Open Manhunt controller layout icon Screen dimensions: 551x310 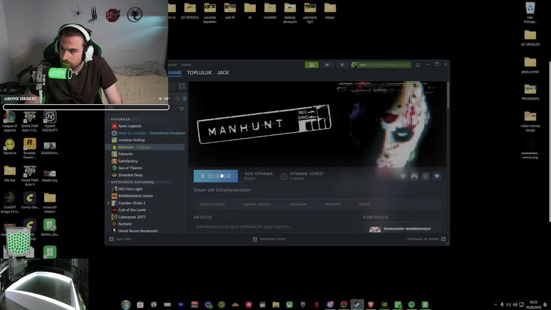pyautogui.click(x=414, y=176)
